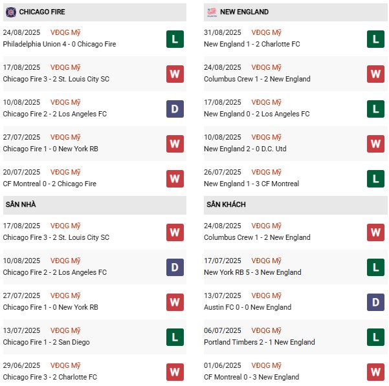Click the L badge for New England vs Charlotte

(x=375, y=39)
